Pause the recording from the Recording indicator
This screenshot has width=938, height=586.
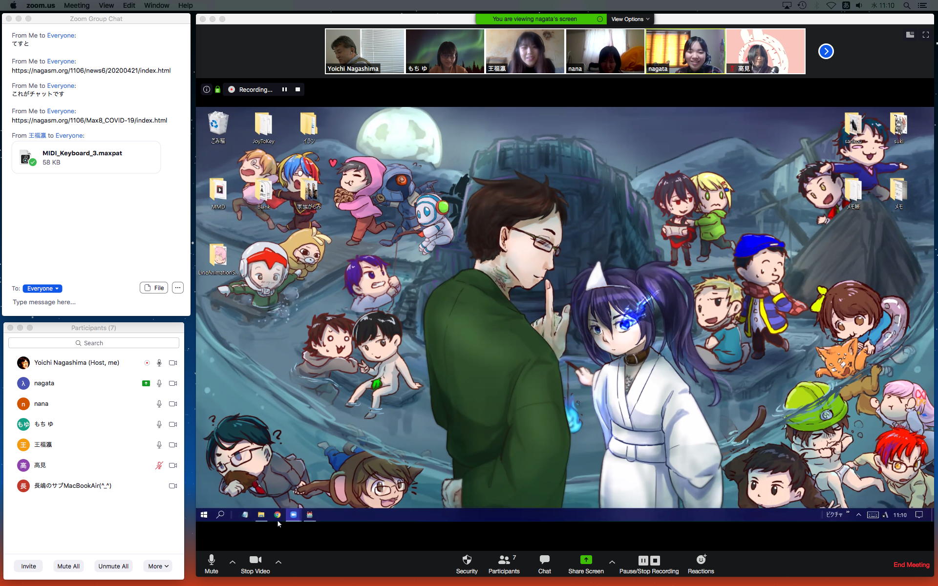pos(284,89)
